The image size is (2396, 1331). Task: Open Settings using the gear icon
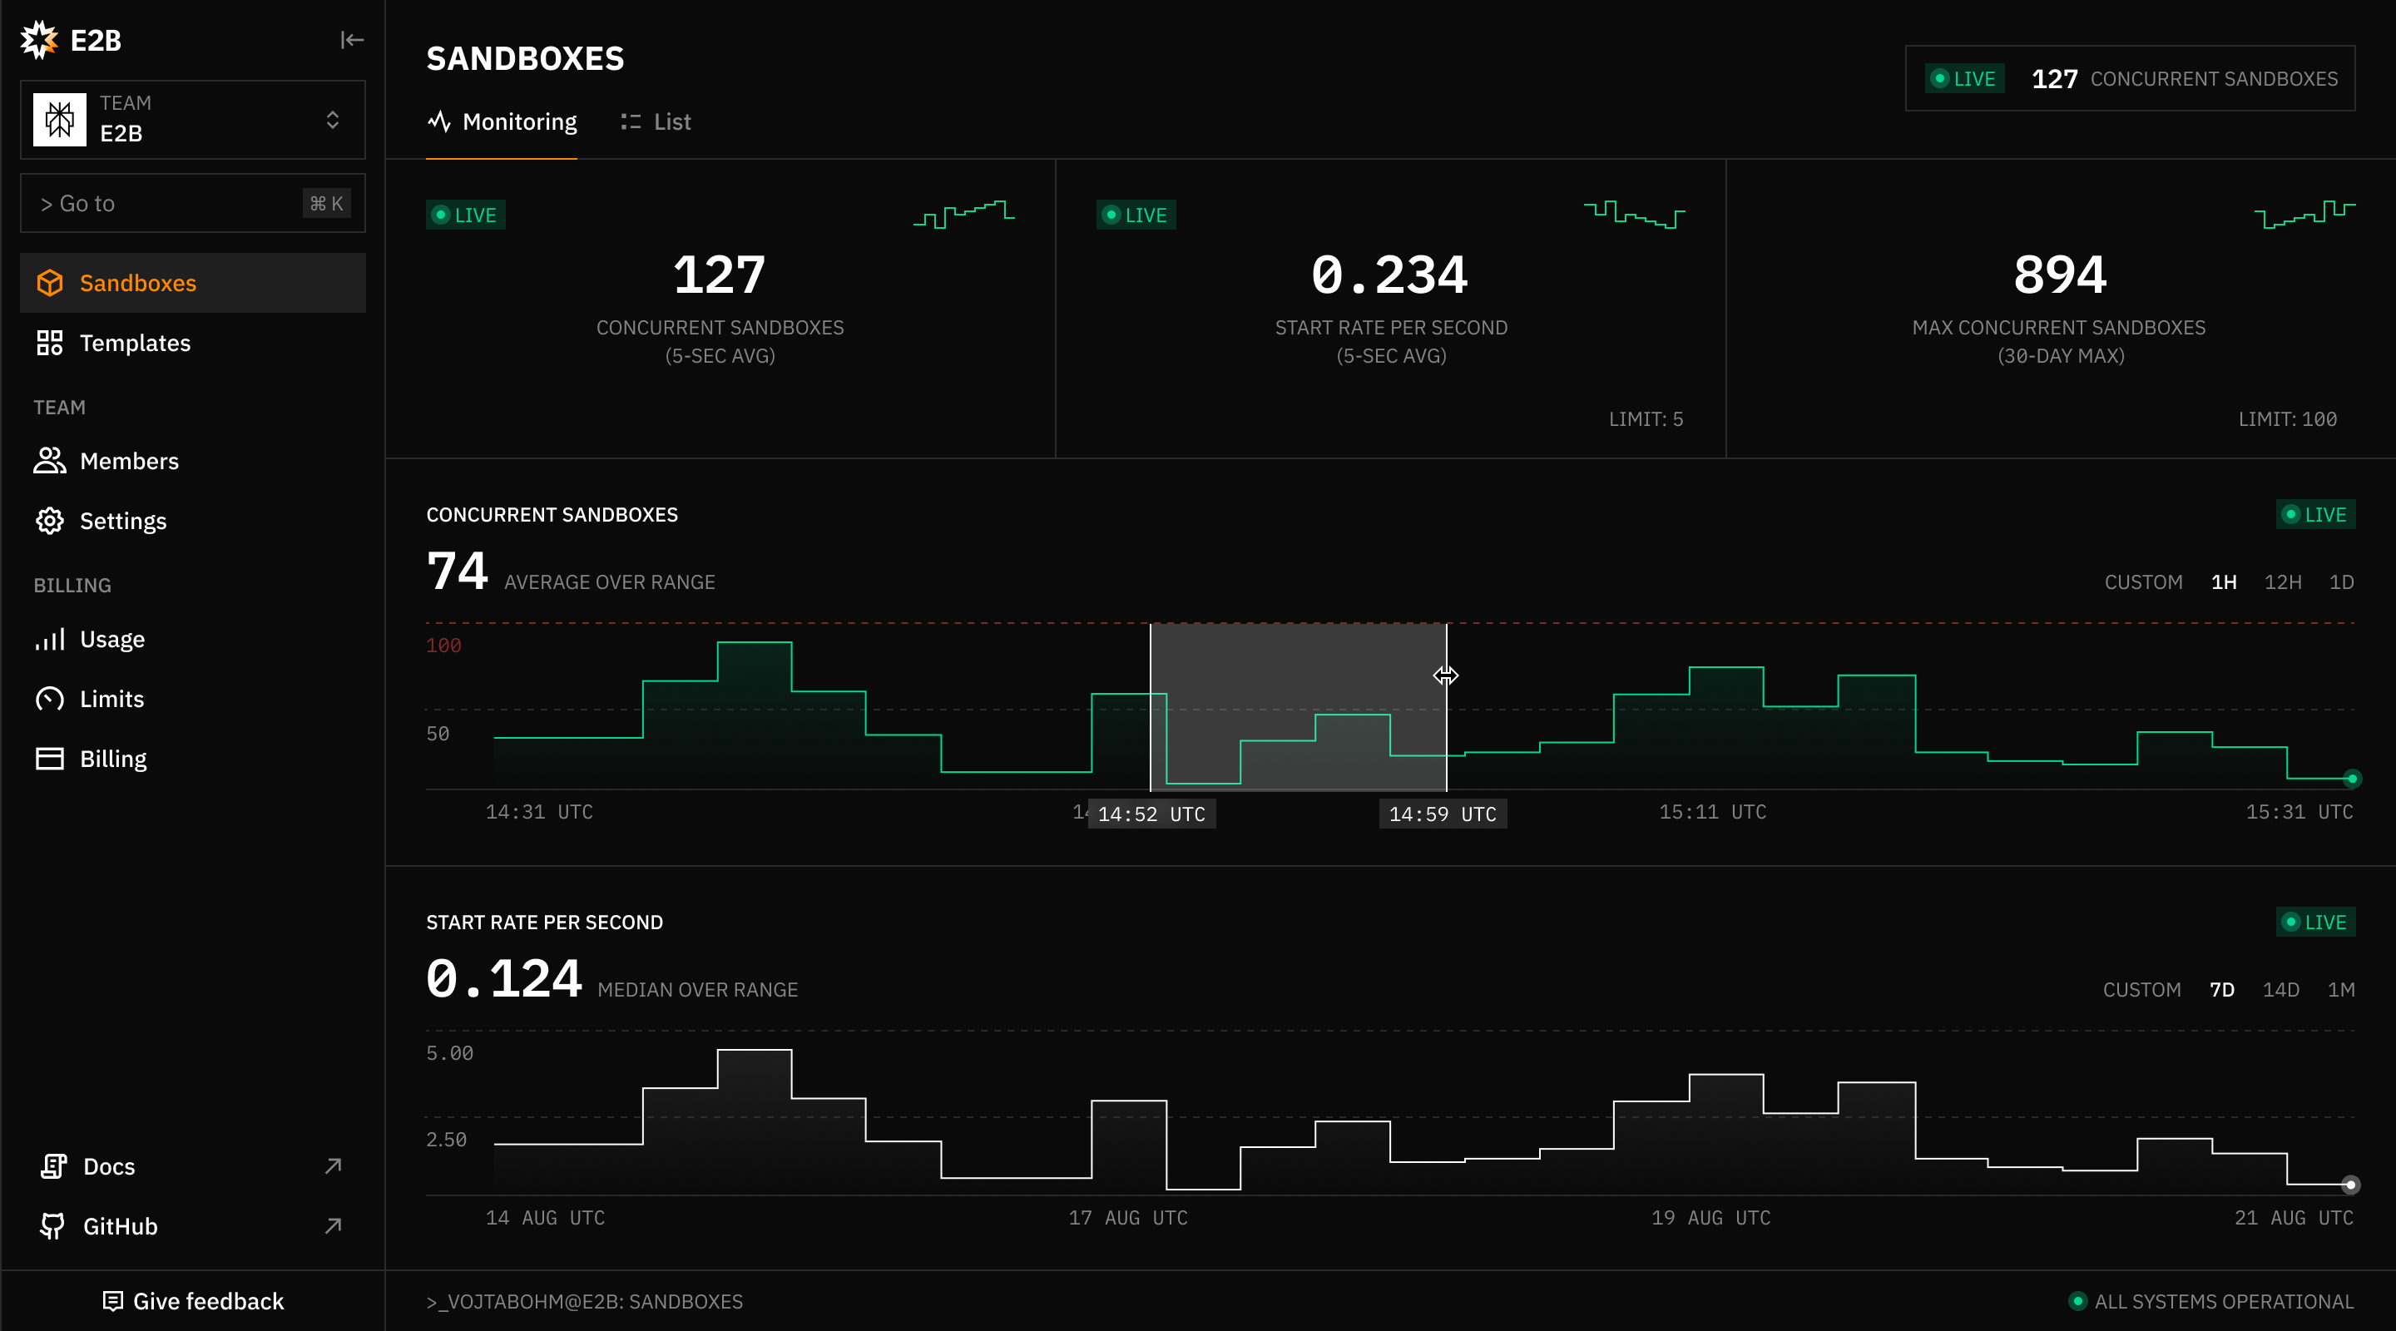[x=50, y=521]
